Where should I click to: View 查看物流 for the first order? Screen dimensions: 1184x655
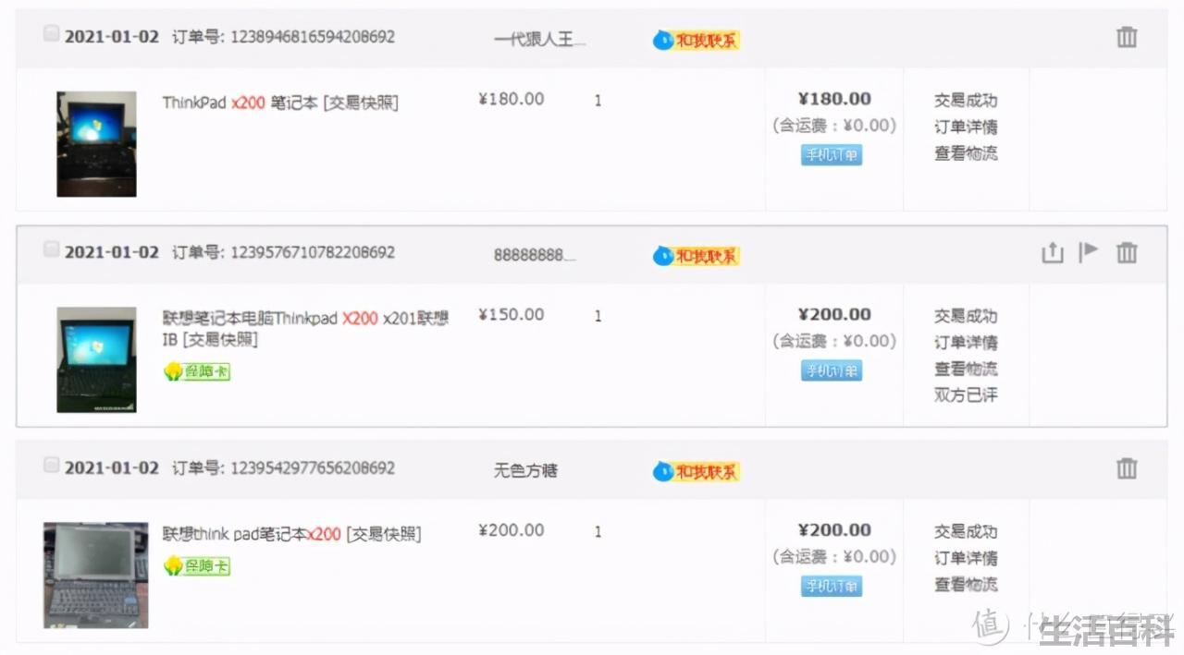pos(966,152)
